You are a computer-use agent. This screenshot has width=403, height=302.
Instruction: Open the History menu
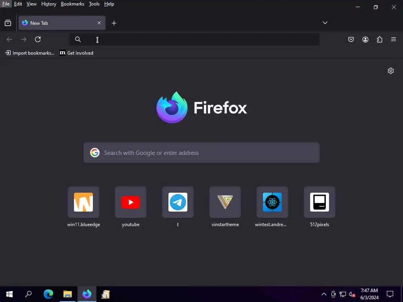(x=48, y=4)
